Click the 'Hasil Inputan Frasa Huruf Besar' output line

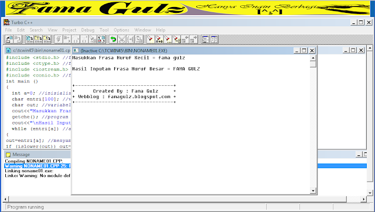coord(136,69)
